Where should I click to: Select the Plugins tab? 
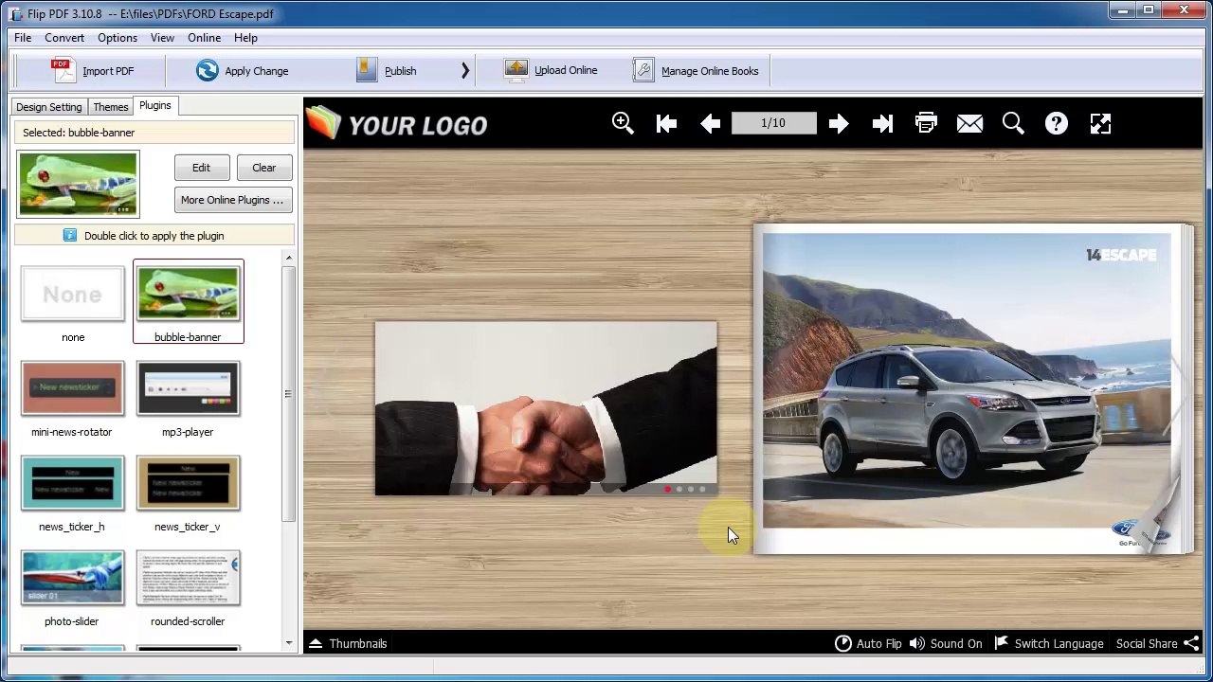pos(154,106)
